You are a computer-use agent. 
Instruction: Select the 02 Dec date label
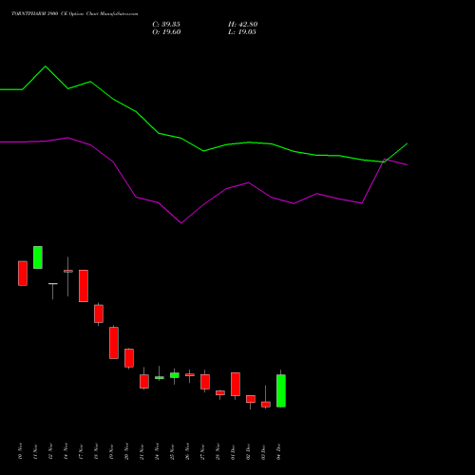coord(248,451)
